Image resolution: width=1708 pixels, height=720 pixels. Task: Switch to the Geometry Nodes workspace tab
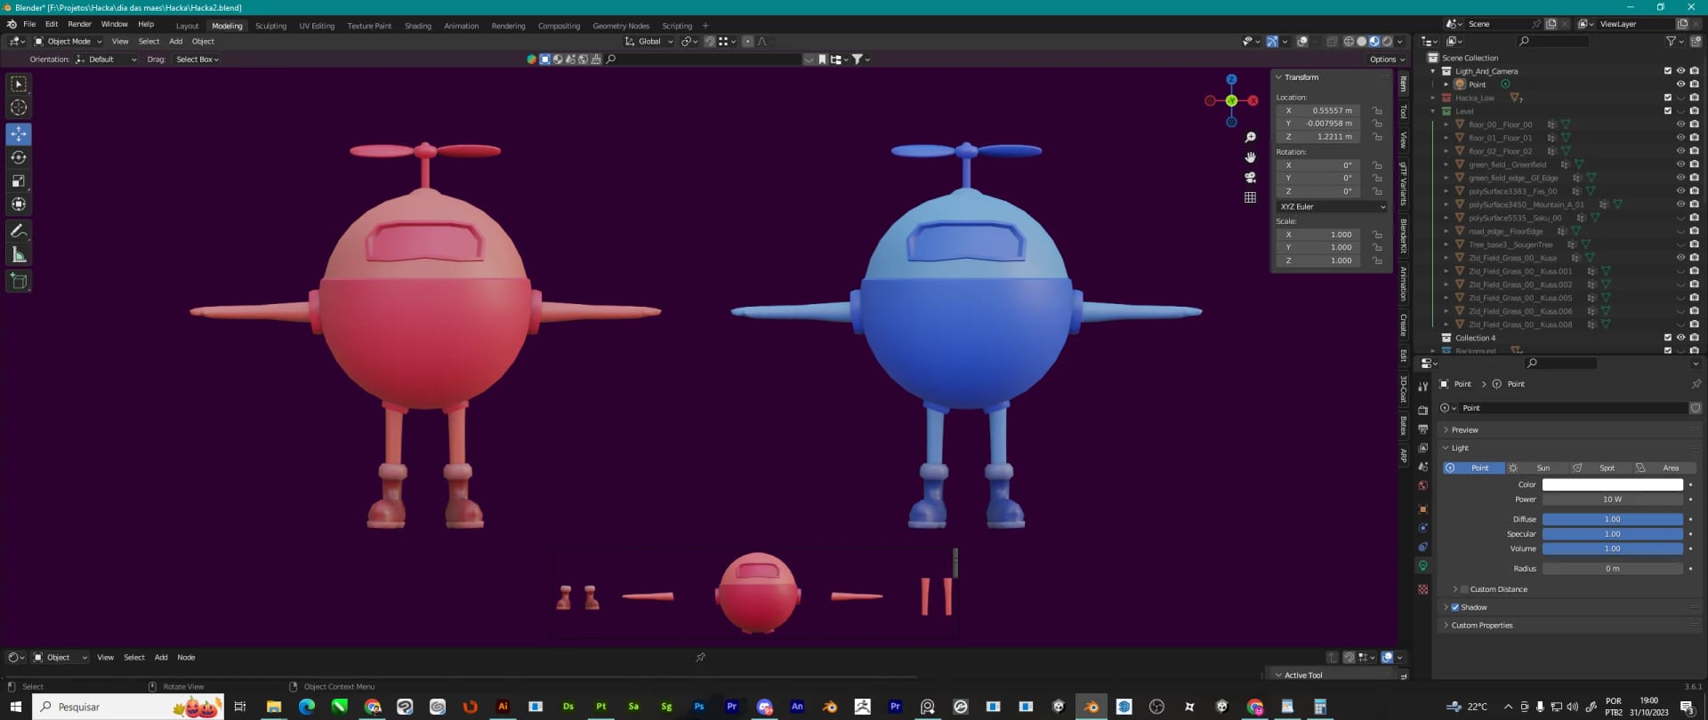[x=621, y=26]
